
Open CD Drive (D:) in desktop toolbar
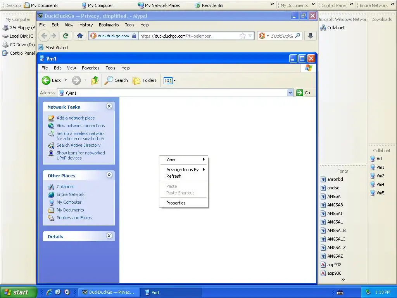coord(19,45)
